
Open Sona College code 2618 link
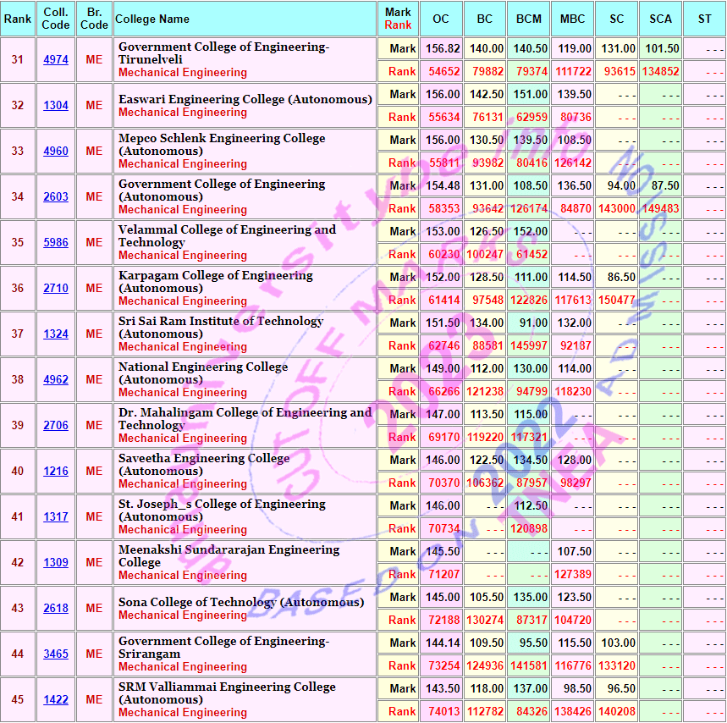tap(56, 609)
